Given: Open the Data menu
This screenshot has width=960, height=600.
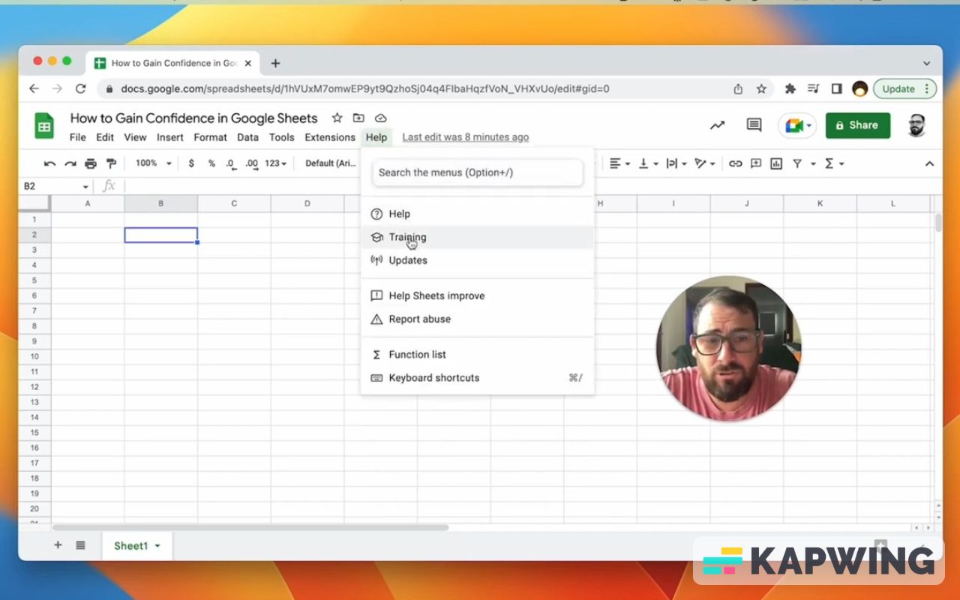Looking at the screenshot, I should click(x=247, y=137).
